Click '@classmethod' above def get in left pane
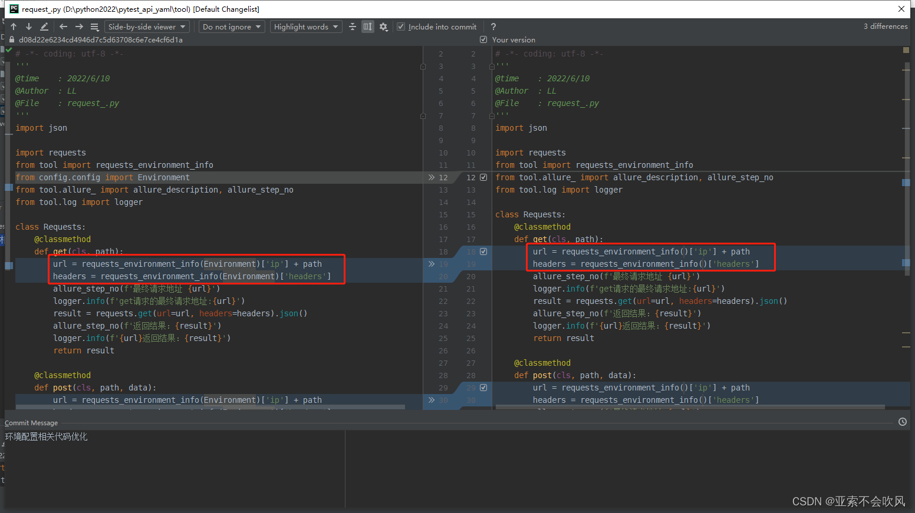 (62, 239)
